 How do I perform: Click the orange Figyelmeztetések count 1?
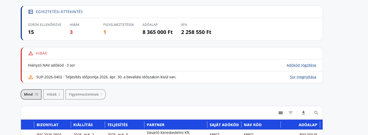pyautogui.click(x=105, y=32)
